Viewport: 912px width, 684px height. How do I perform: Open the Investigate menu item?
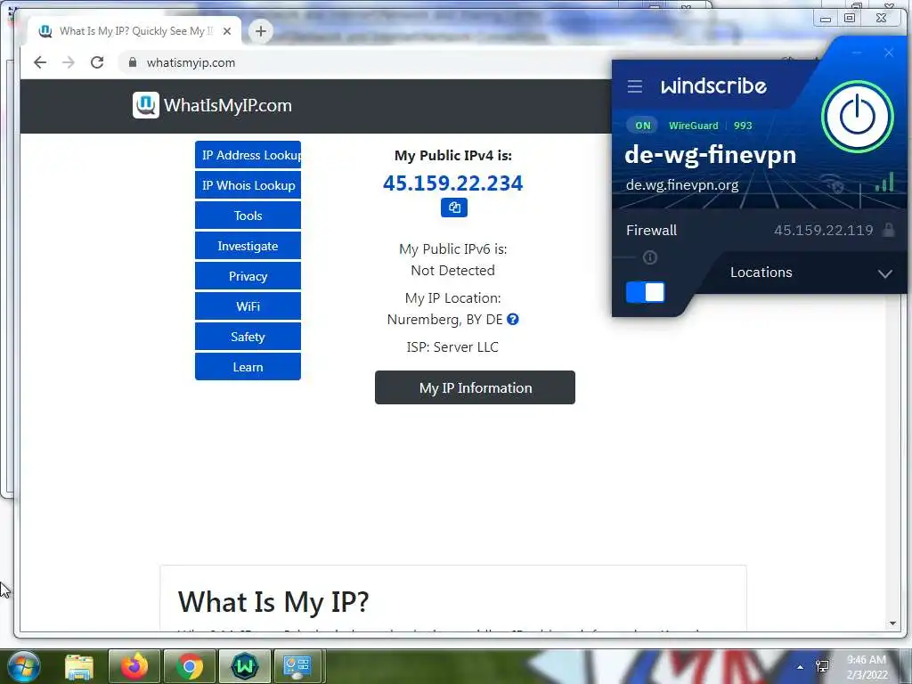click(x=248, y=246)
